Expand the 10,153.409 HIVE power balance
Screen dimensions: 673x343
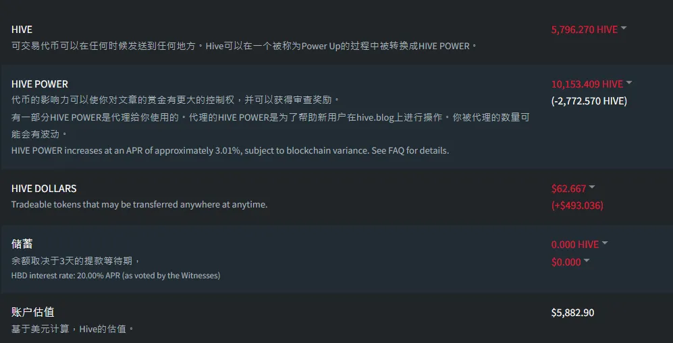587,84
